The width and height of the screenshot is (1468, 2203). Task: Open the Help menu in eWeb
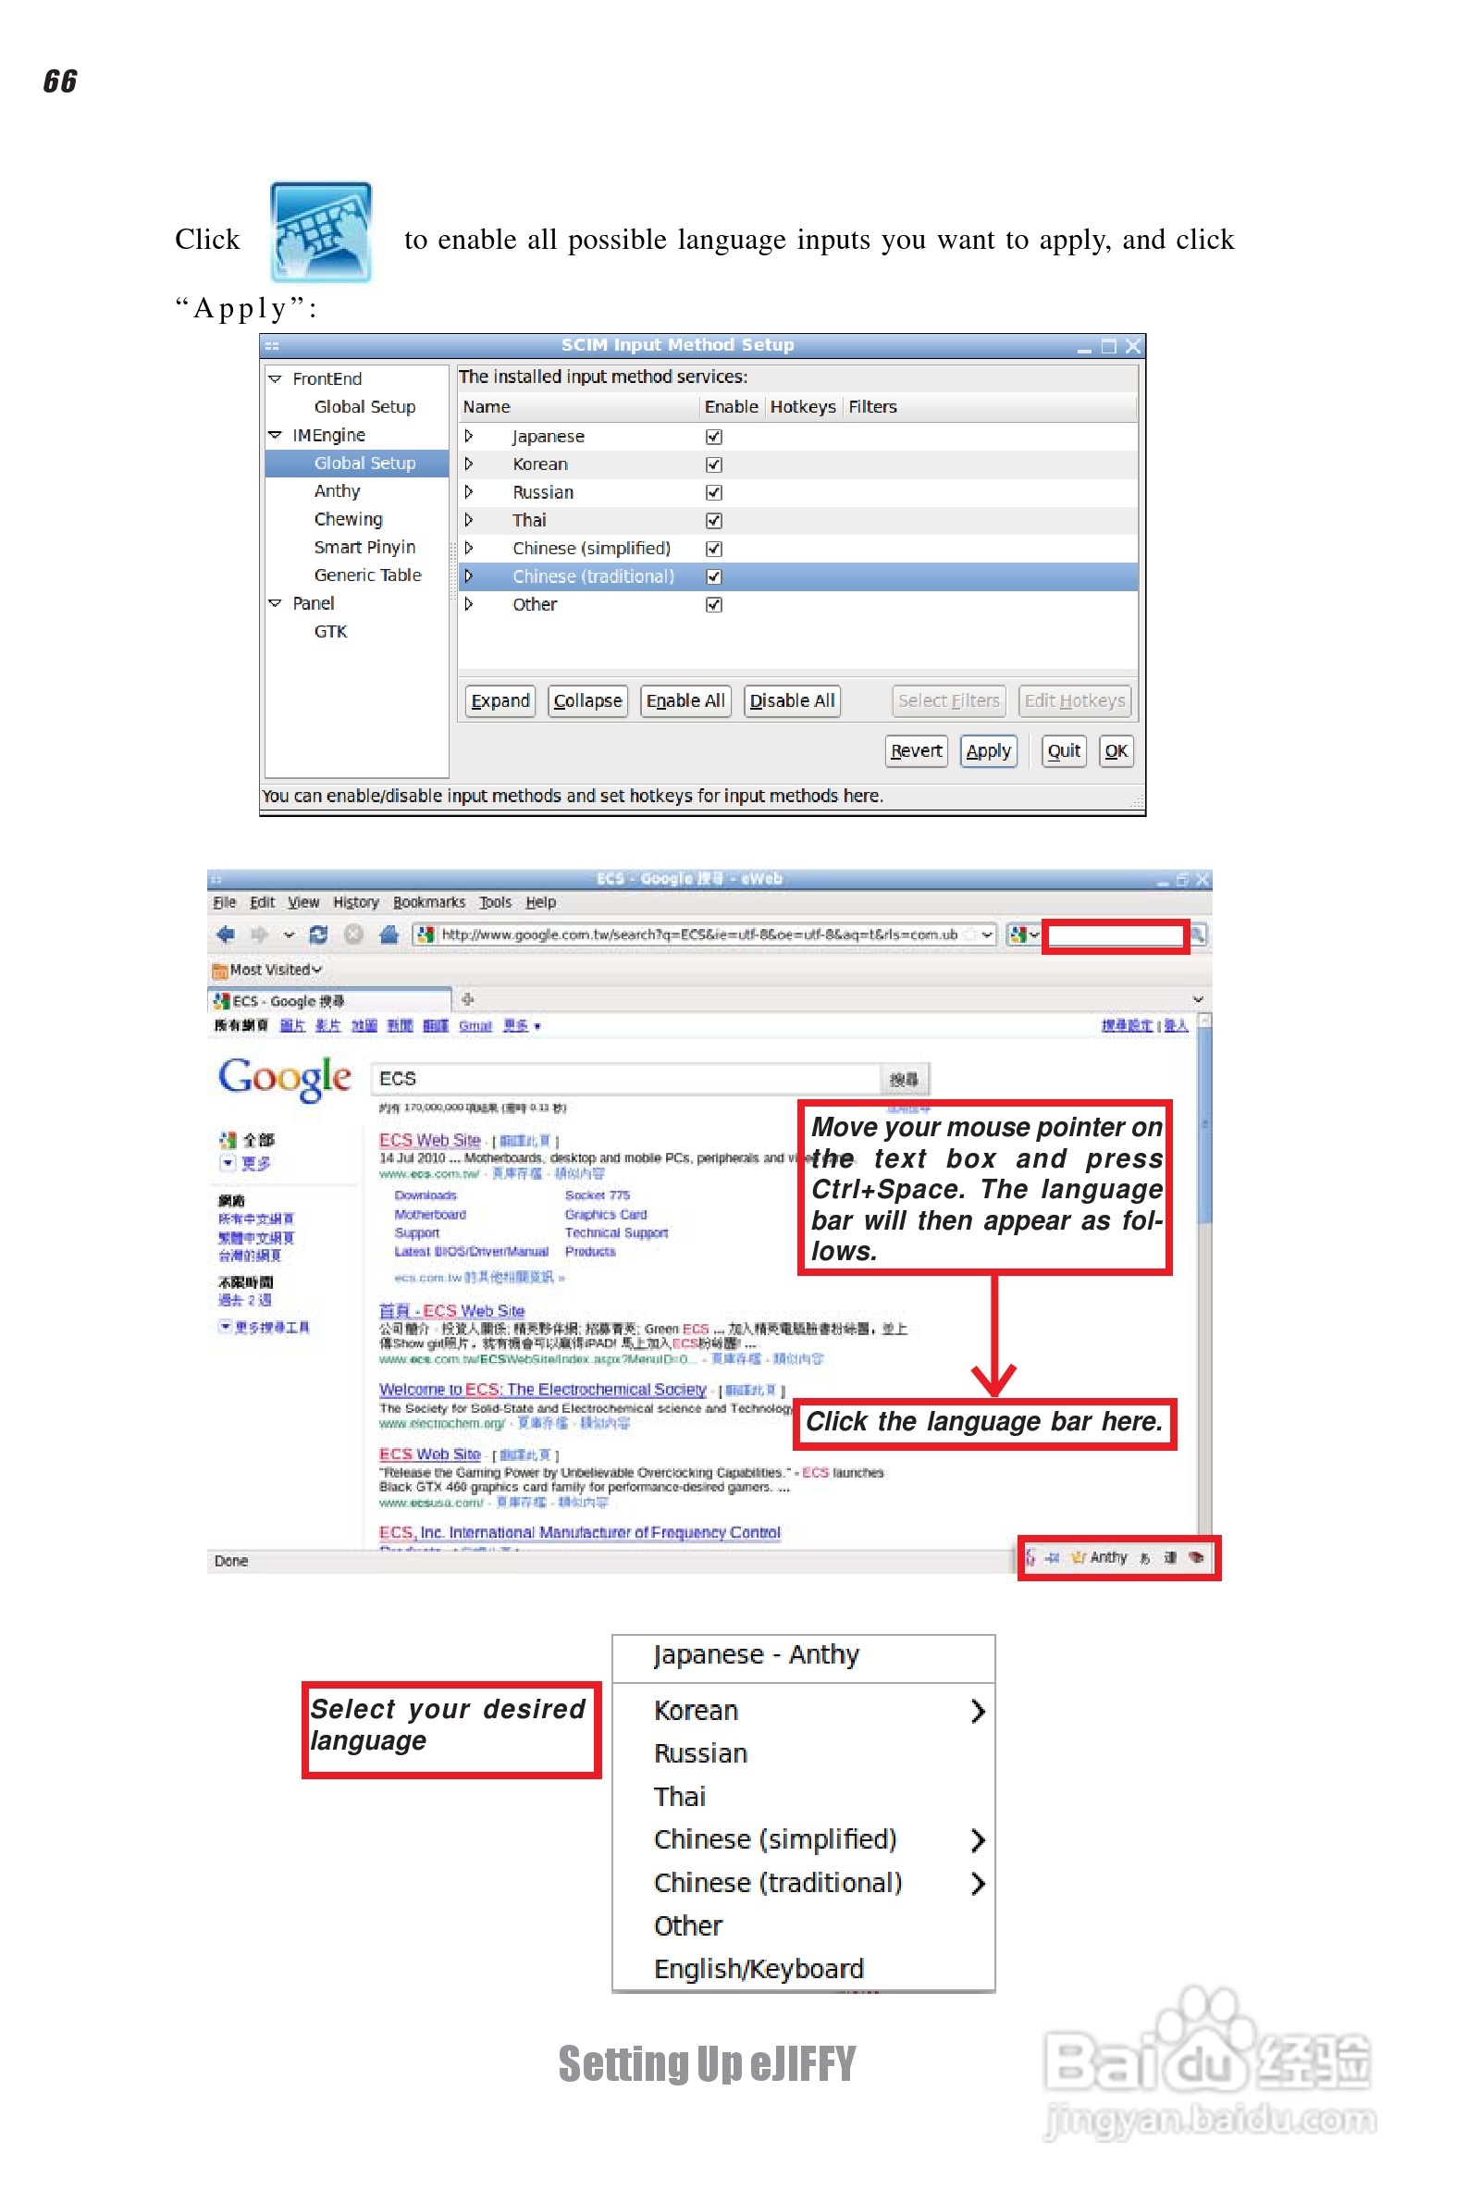pyautogui.click(x=540, y=902)
